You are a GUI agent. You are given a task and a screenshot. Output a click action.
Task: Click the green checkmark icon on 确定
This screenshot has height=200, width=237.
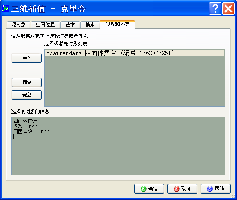coord(143,189)
